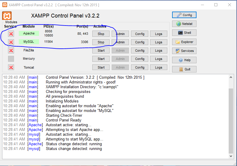Open Apache Admin page

pyautogui.click(x=120, y=34)
